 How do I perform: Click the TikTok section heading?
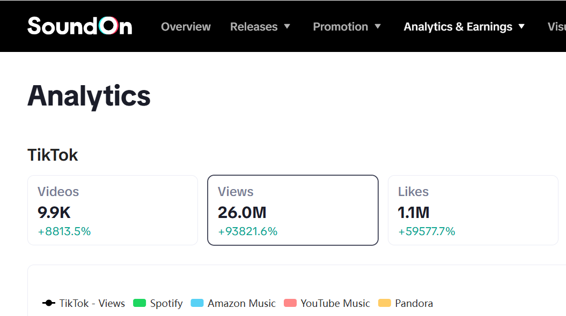tap(53, 155)
